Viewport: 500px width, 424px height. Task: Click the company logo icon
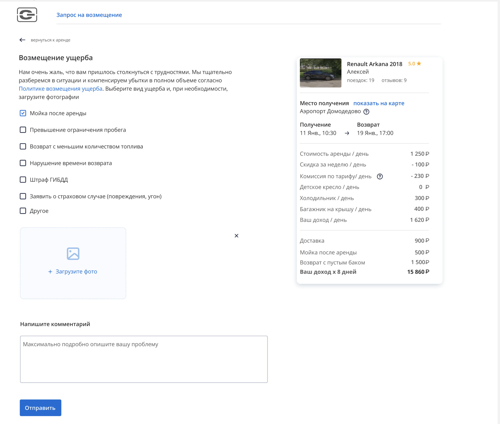27,15
